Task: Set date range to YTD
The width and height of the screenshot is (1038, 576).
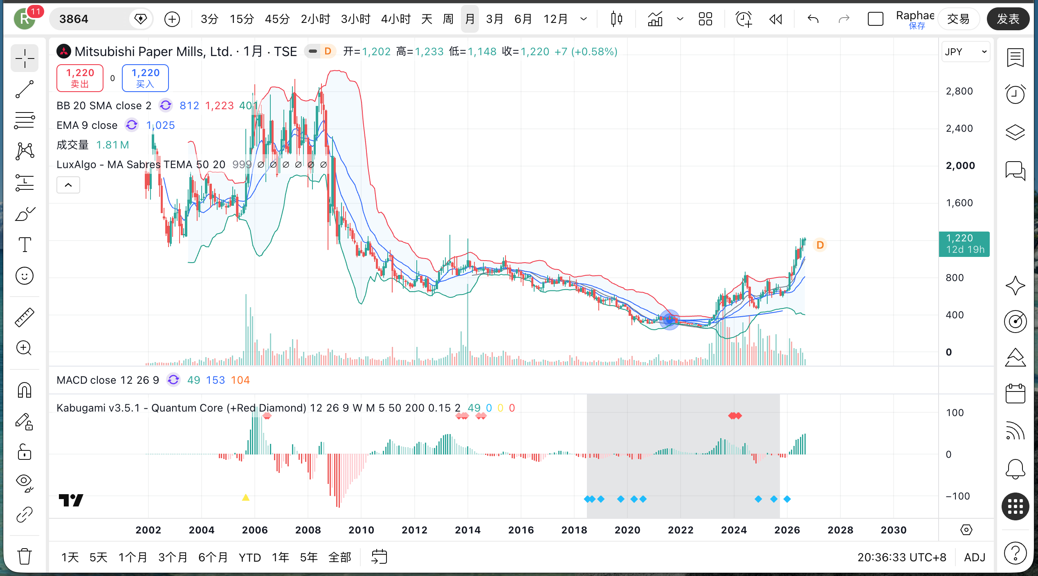Action: [250, 557]
